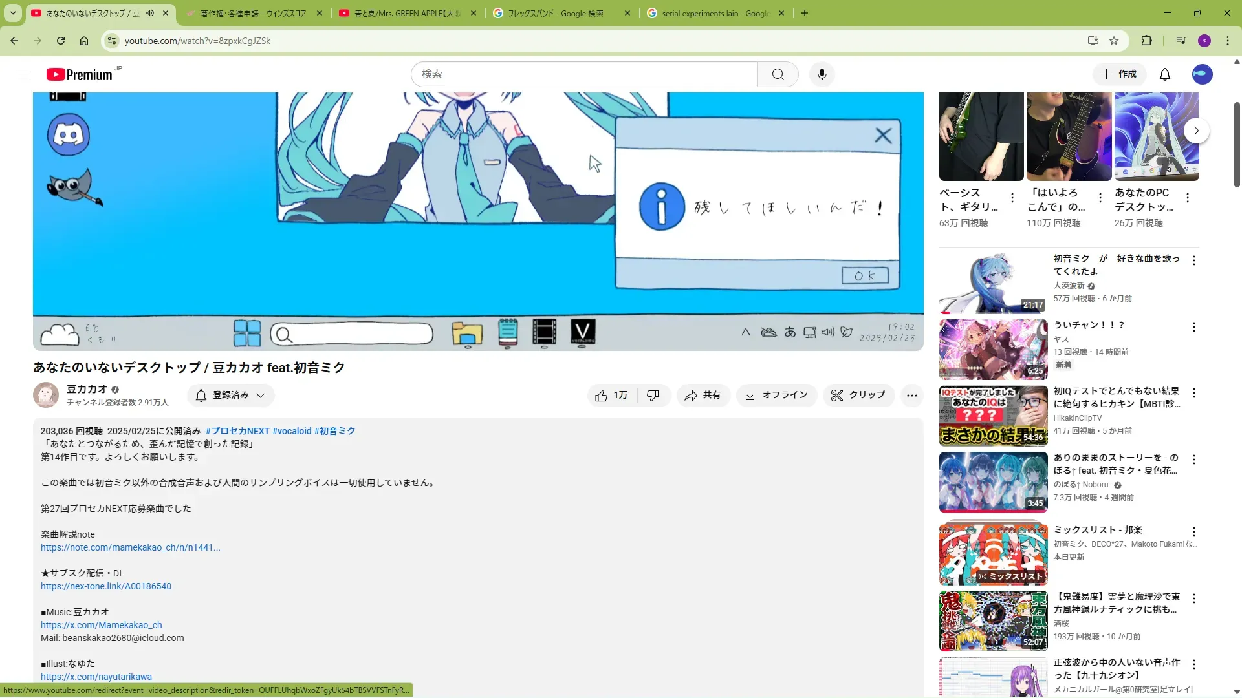This screenshot has height=698, width=1242.
Task: Click the search magnifier button
Action: point(778,74)
